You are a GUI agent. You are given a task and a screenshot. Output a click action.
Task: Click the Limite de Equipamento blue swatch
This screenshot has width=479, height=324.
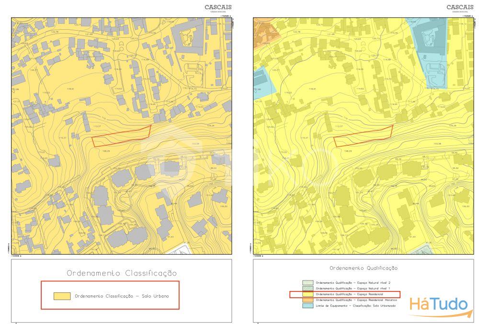pyautogui.click(x=308, y=305)
